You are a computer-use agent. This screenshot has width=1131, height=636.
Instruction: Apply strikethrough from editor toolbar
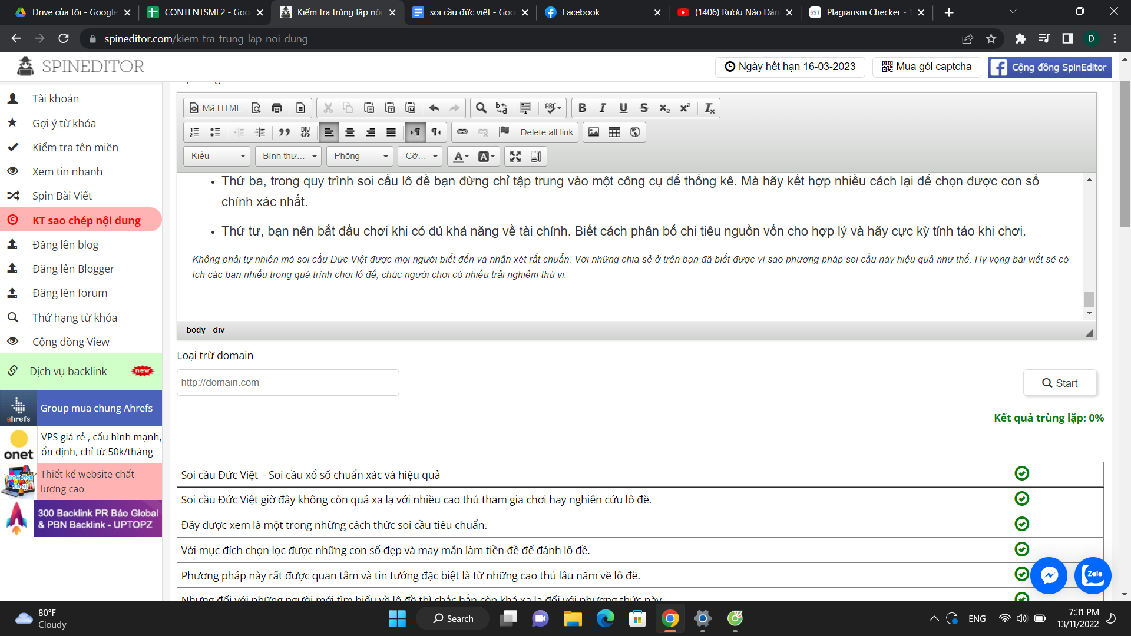click(x=644, y=108)
